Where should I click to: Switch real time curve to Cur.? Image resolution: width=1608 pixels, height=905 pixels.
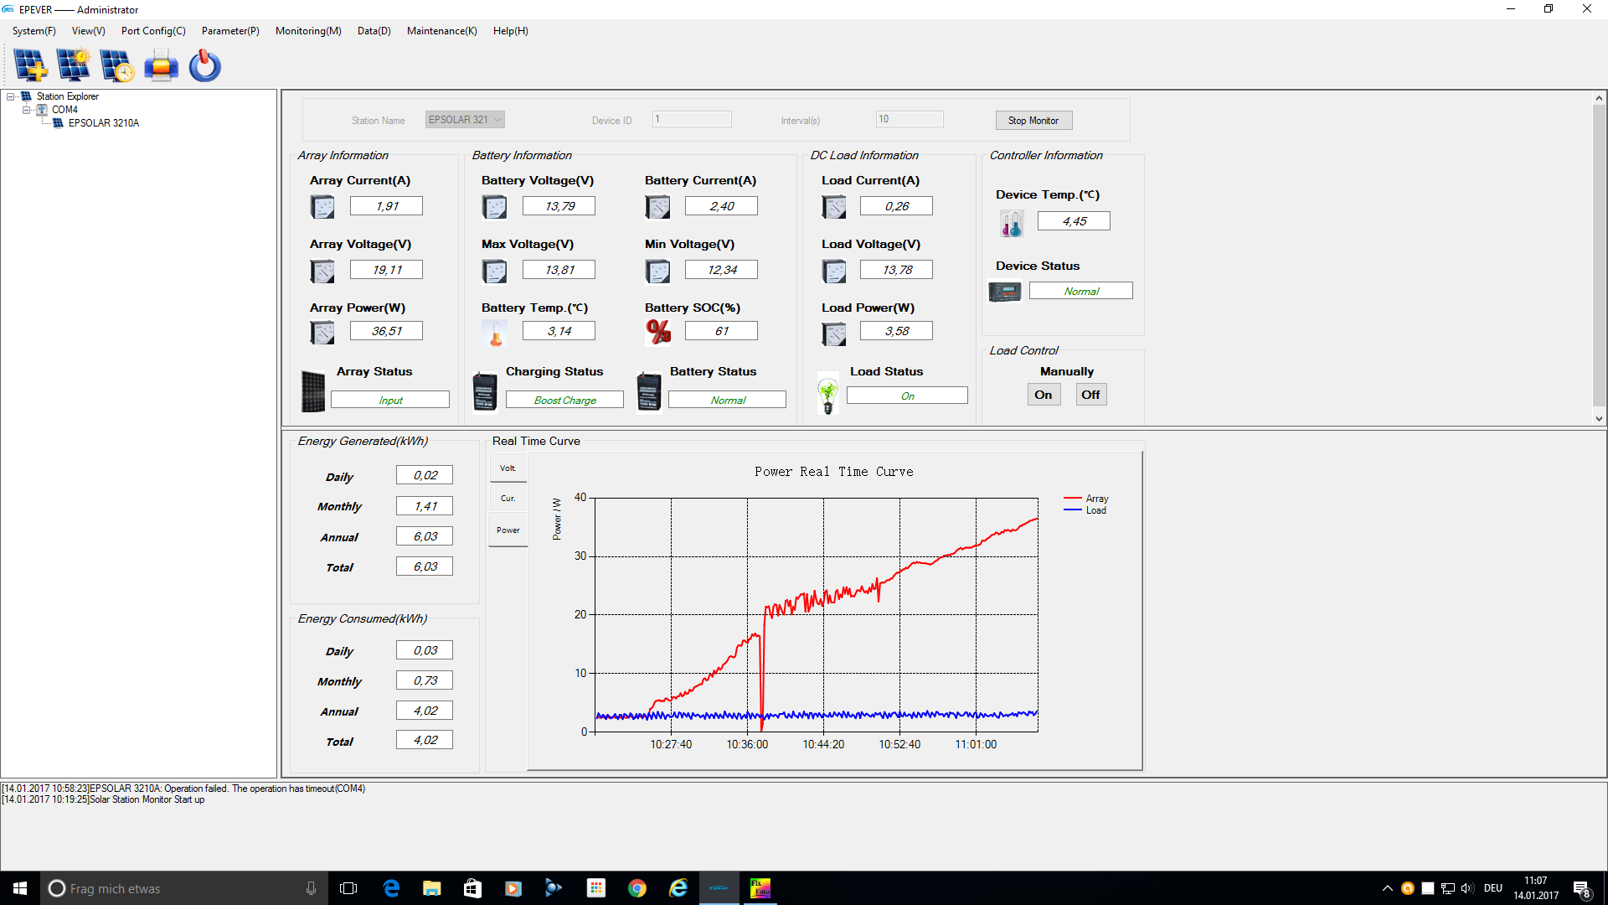(x=508, y=499)
